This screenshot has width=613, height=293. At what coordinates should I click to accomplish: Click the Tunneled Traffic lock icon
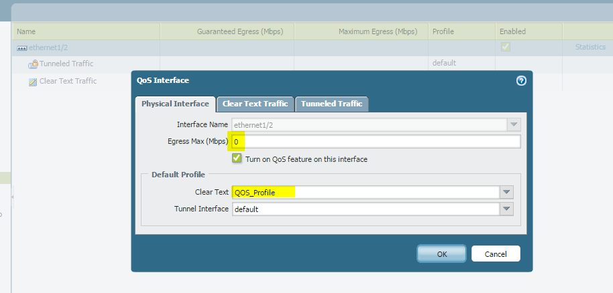click(34, 64)
